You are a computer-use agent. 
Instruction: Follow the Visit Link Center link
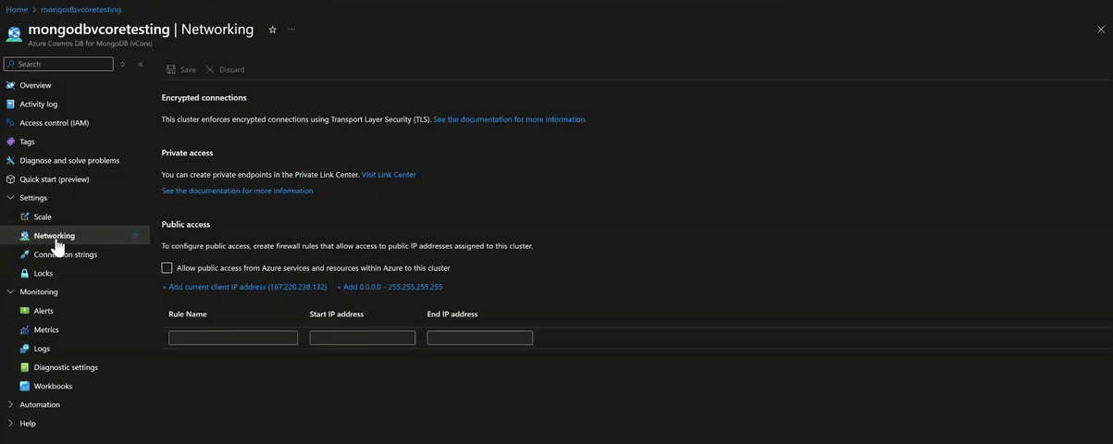pos(389,175)
